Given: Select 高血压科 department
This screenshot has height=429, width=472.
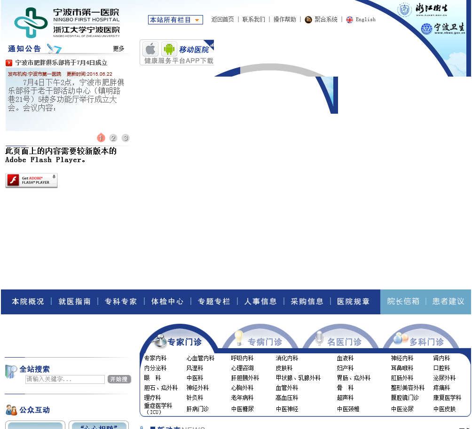Looking at the screenshot, I should [x=287, y=398].
